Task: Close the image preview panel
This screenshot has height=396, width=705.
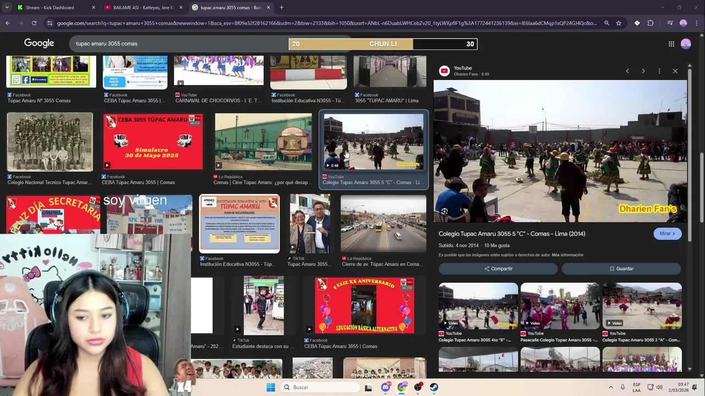Action: pyautogui.click(x=675, y=71)
